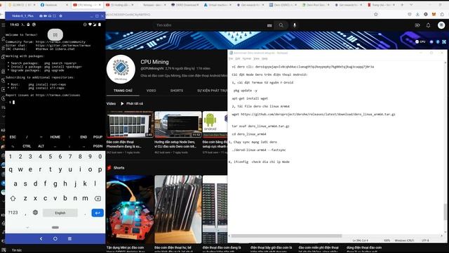Viewport: 449px width, 253px height.
Task: Open the Phonesfarm mining video thumbnail
Action: click(130, 124)
